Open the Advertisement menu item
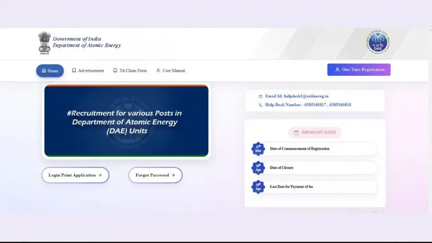The image size is (432, 243). click(88, 71)
